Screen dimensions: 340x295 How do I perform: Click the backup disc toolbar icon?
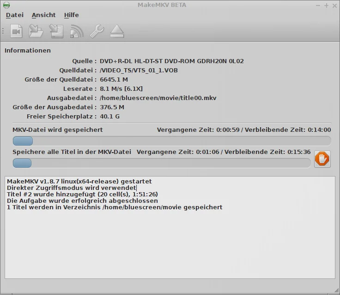click(56, 31)
